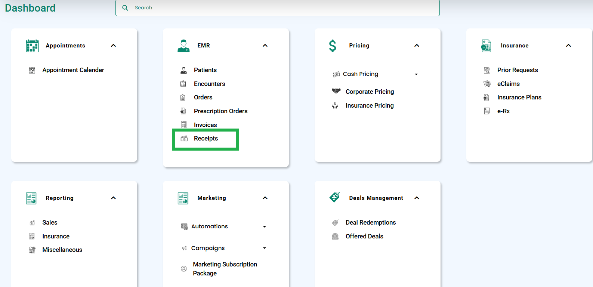Click the Appointments calendar card icon

pyautogui.click(x=32, y=46)
